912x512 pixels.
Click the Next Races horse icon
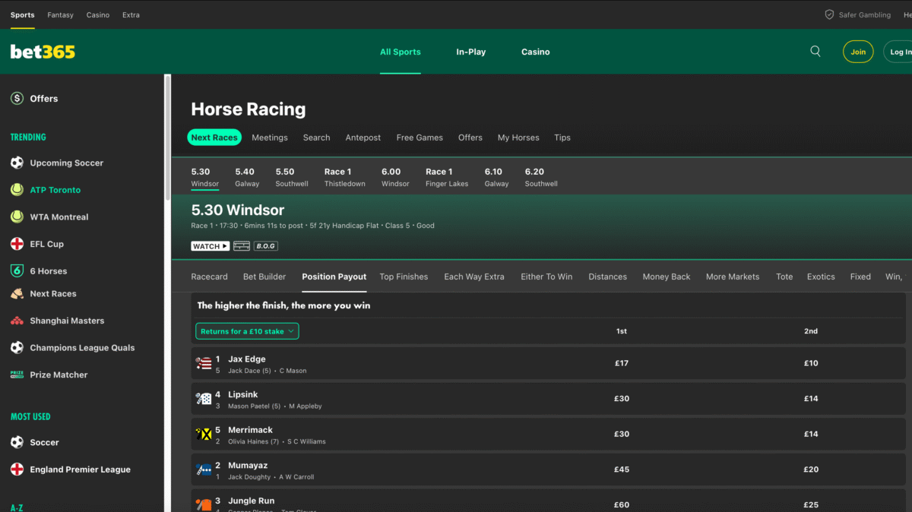(x=17, y=293)
